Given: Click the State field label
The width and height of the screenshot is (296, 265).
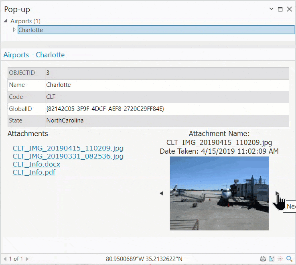Looking at the screenshot, I should pos(16,120).
